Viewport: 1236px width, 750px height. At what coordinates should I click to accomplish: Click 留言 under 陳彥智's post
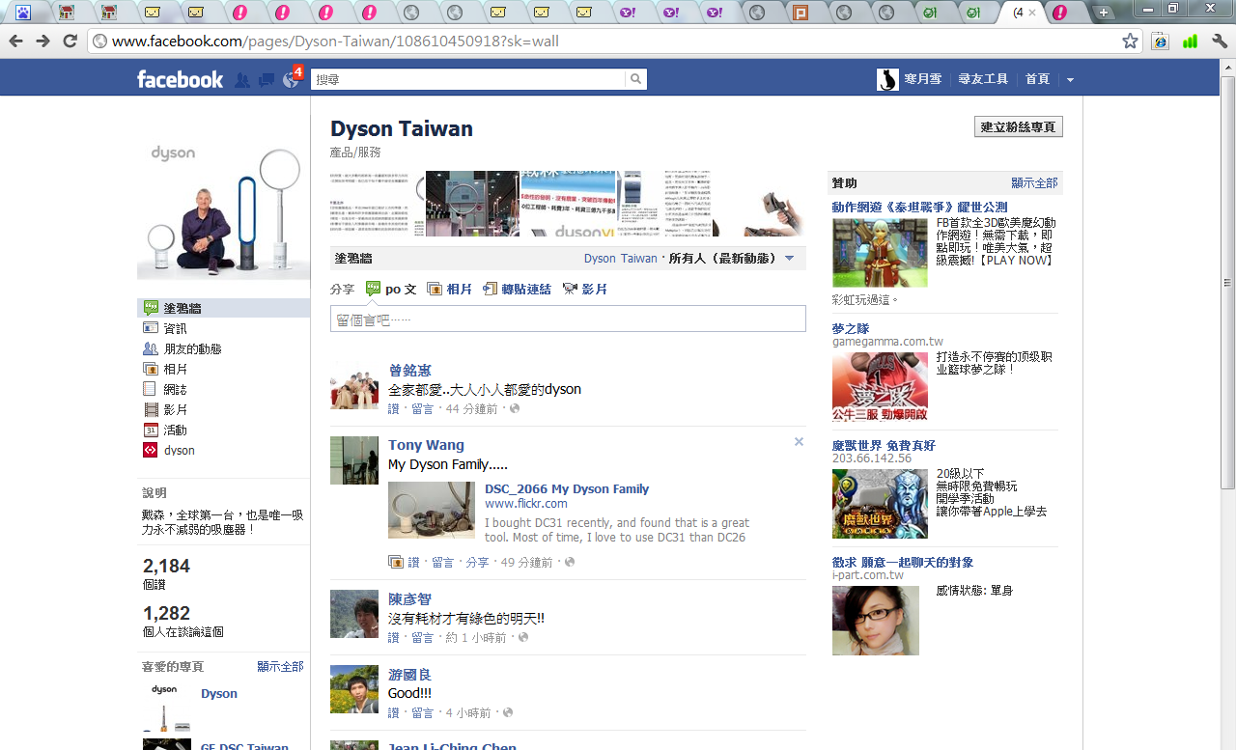tap(423, 637)
